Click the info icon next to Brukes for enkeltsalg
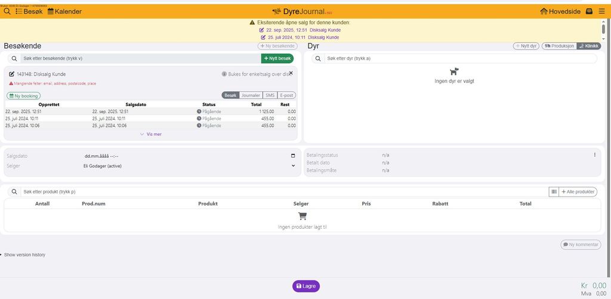611x299 pixels. point(224,74)
